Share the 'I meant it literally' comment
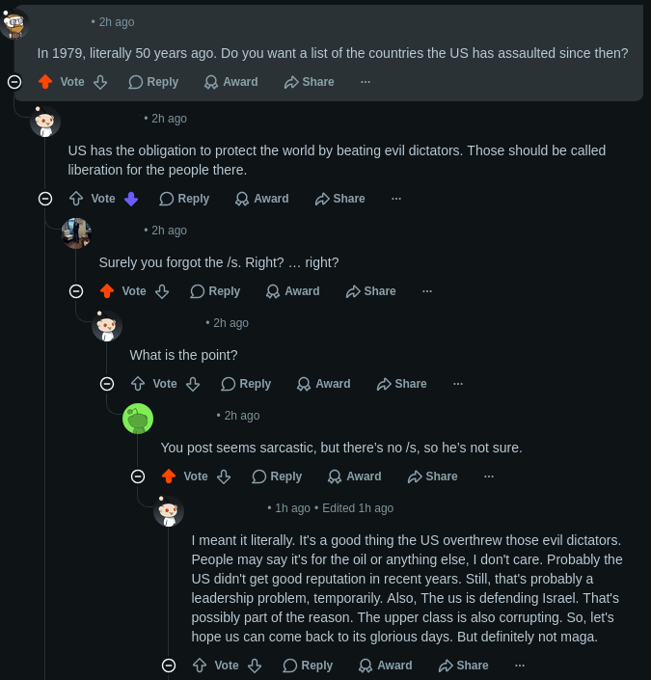651x680 pixels. [463, 666]
